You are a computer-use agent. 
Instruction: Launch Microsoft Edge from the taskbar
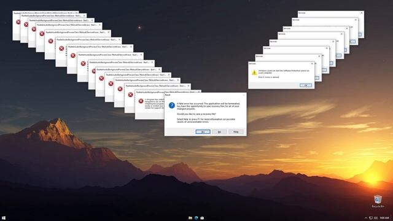click(x=196, y=218)
